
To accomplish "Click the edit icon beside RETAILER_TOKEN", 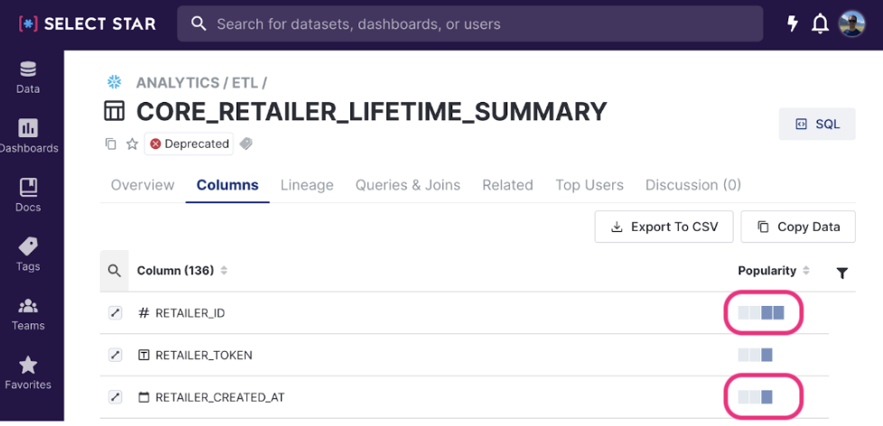I will click(x=115, y=355).
